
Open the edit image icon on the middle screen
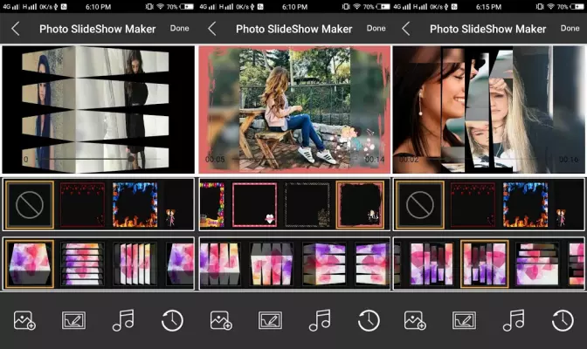[x=270, y=320]
